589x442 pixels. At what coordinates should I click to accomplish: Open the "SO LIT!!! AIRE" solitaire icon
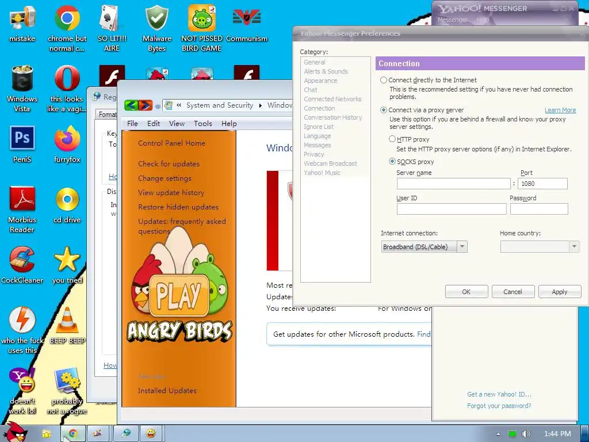112,28
